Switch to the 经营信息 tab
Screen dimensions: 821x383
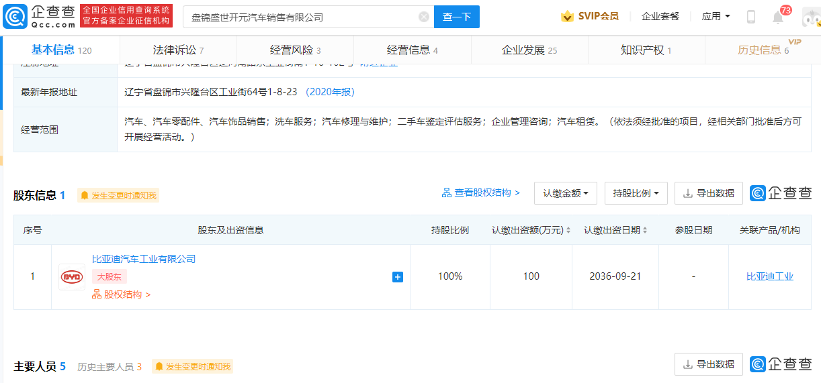coord(412,50)
